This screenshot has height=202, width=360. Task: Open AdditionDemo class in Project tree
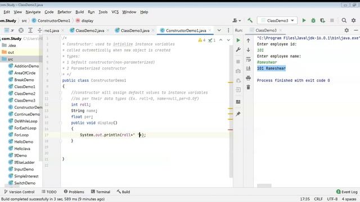pyautogui.click(x=24, y=66)
